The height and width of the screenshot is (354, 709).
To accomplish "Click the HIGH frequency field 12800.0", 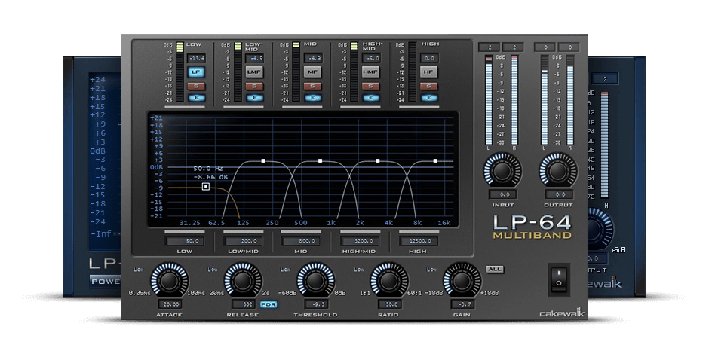I will [419, 241].
